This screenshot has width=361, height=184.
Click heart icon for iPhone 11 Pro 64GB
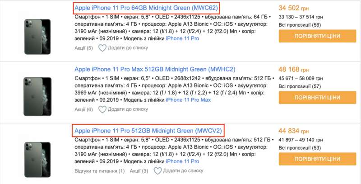coord(102,48)
